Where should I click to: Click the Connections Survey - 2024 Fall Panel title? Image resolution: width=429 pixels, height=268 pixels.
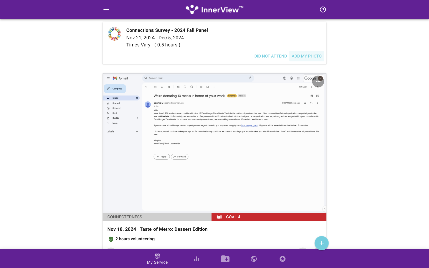click(x=167, y=30)
